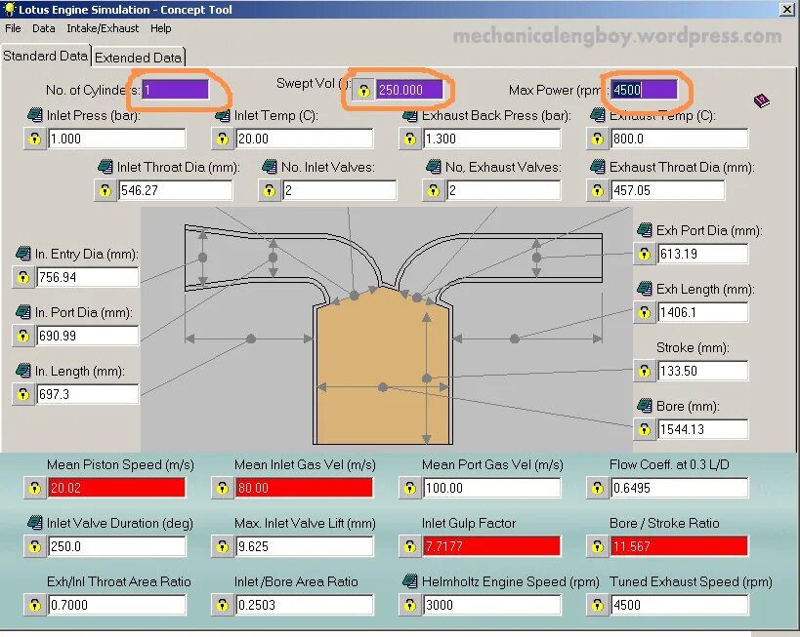Click the Bore field showing 1544.13
The width and height of the screenshot is (800, 637).
(x=703, y=429)
